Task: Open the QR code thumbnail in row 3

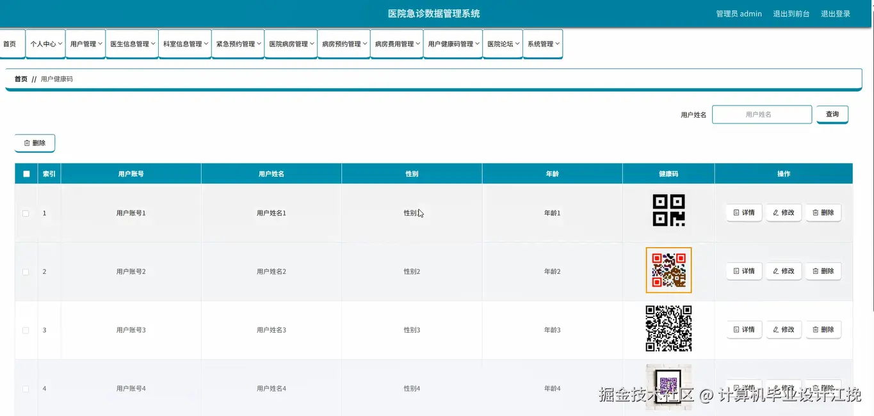Action: (x=668, y=328)
